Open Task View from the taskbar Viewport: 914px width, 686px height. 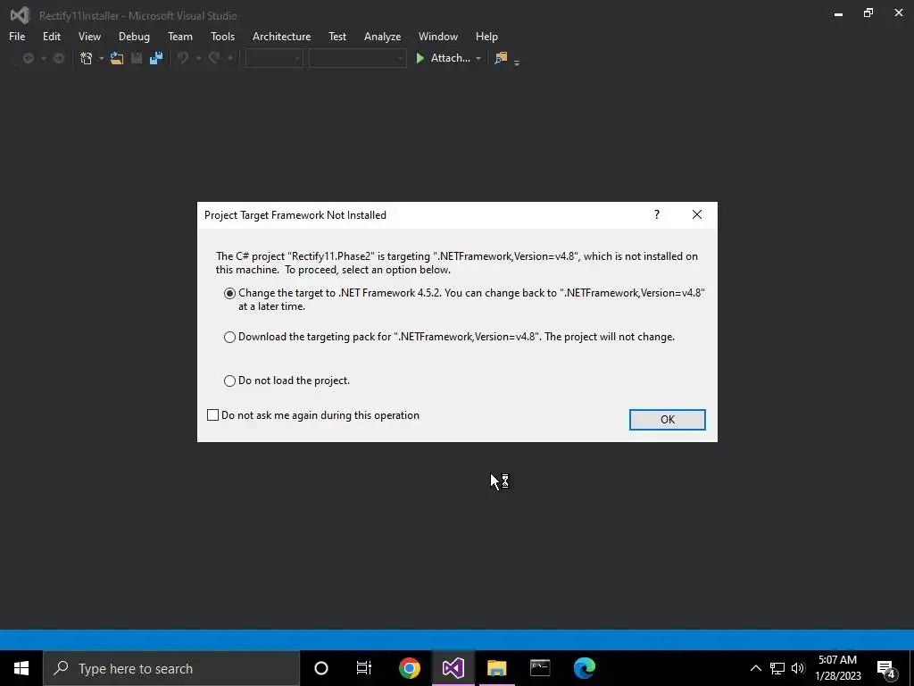coord(364,668)
